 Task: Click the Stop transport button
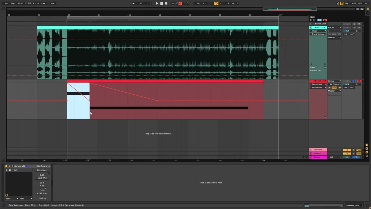[x=161, y=3]
